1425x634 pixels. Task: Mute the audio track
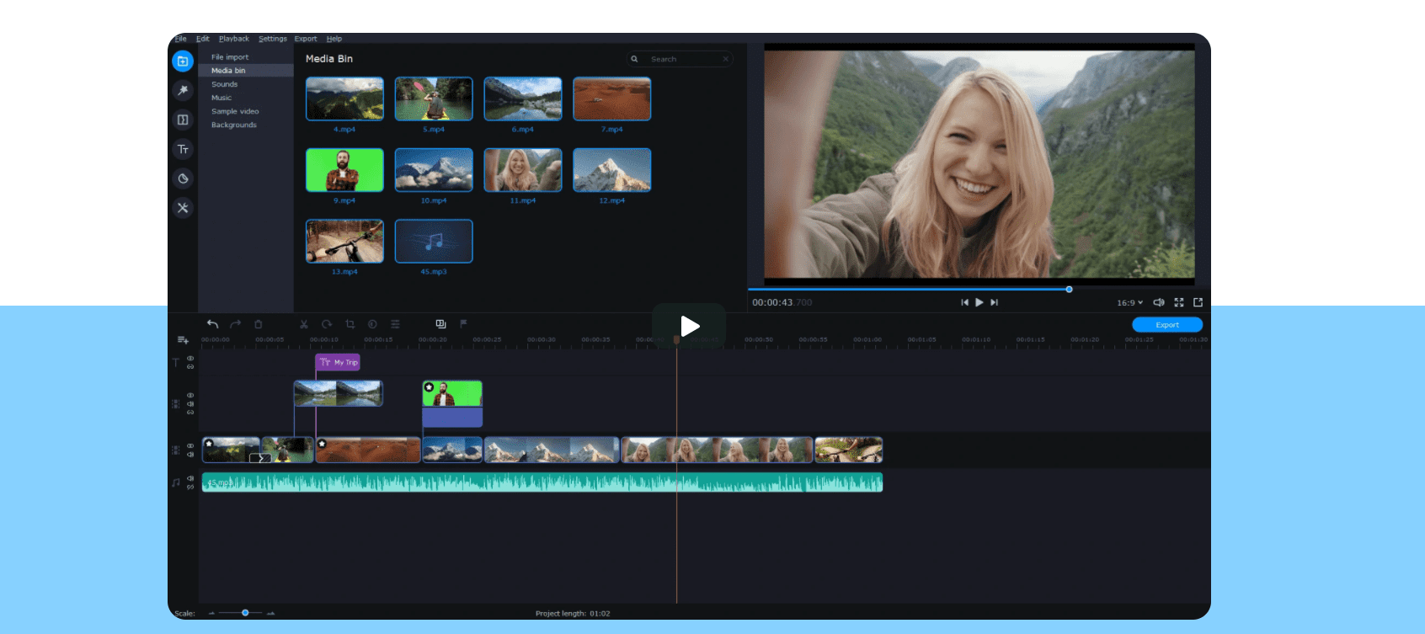pyautogui.click(x=190, y=478)
